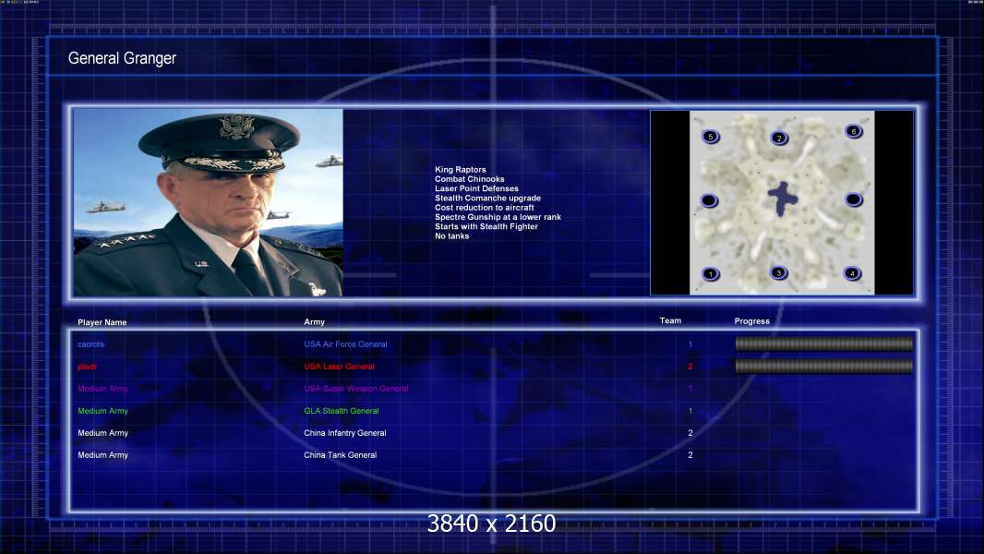Click the second player's loading progress bar
984x554 pixels.
click(824, 366)
